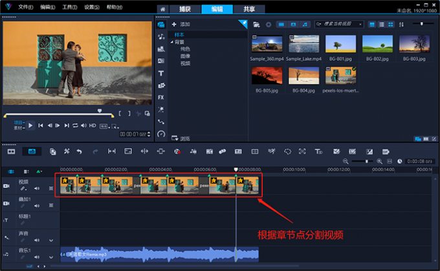Click the sort media icon in library

click(x=401, y=25)
